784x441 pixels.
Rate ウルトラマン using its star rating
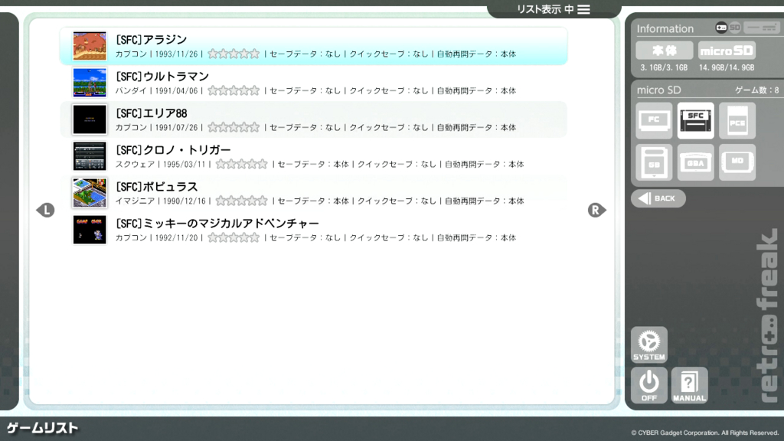tap(234, 90)
